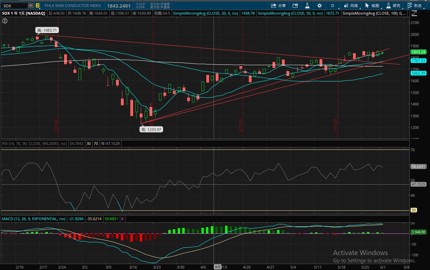
Task: Click the -0.50% percent change value
Action: click(140, 7)
